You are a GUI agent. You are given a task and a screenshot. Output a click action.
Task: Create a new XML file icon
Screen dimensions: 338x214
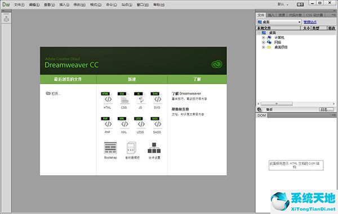[x=124, y=123]
